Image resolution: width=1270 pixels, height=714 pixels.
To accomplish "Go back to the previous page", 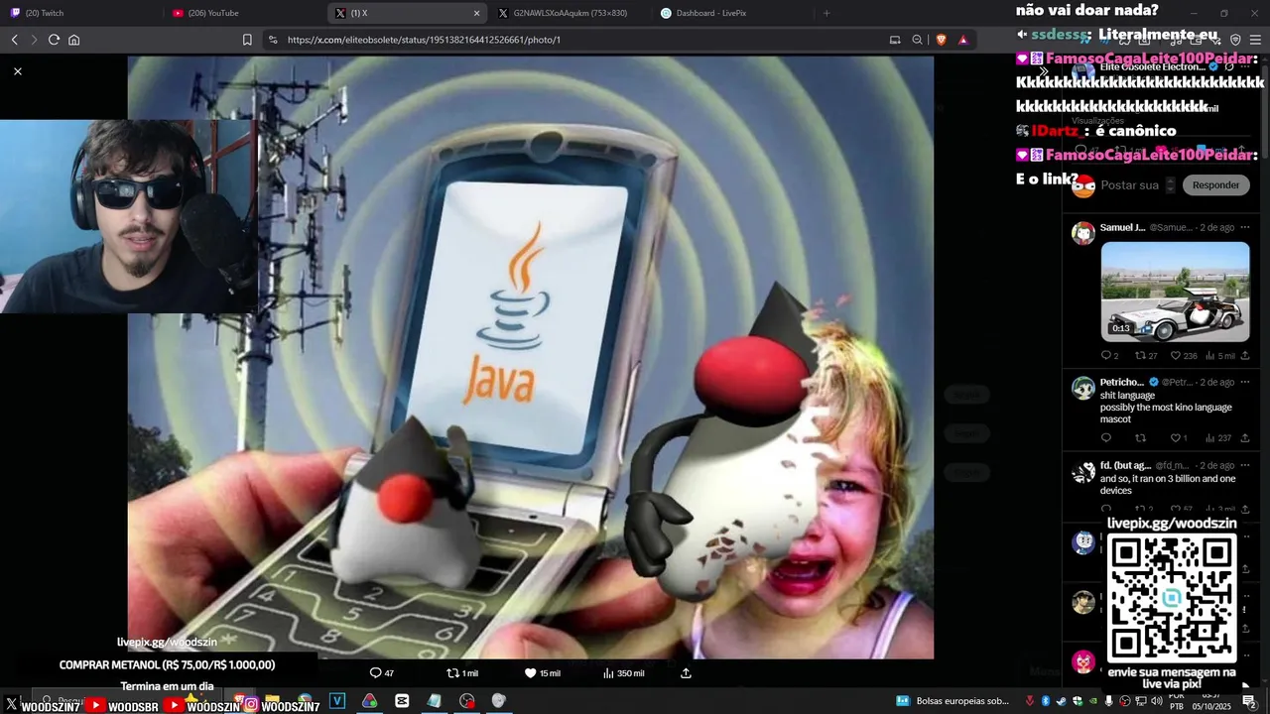I will click(14, 40).
